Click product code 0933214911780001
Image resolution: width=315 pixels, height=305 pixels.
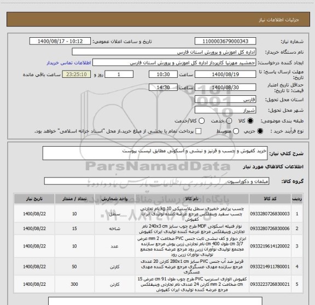tap(270, 267)
